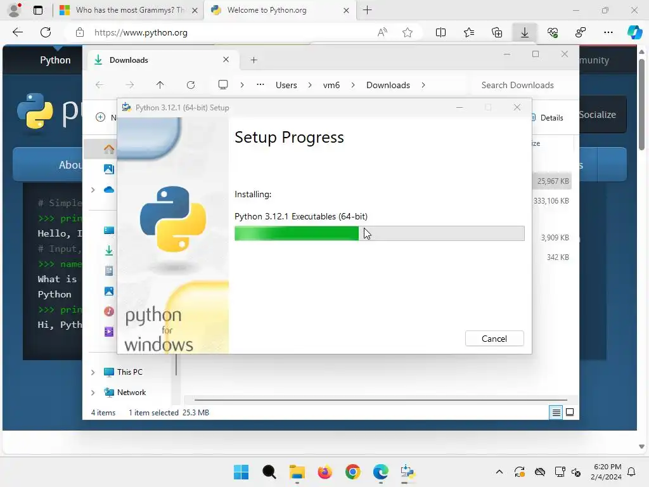Open Edge Favorites list icon
The height and width of the screenshot is (487, 649).
click(x=469, y=32)
